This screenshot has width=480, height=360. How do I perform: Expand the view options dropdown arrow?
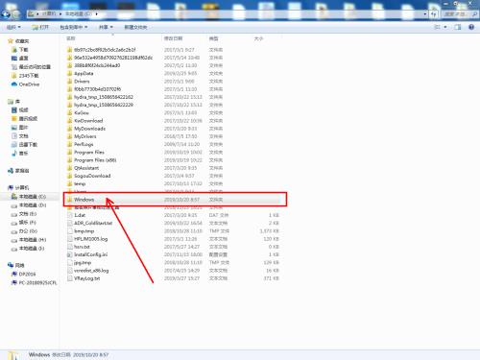[445, 27]
